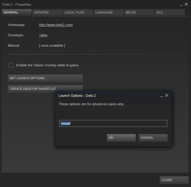Screen dimensions: 191x187
Task: Click 'These options are for advanced users only' text
Action: (x=92, y=104)
